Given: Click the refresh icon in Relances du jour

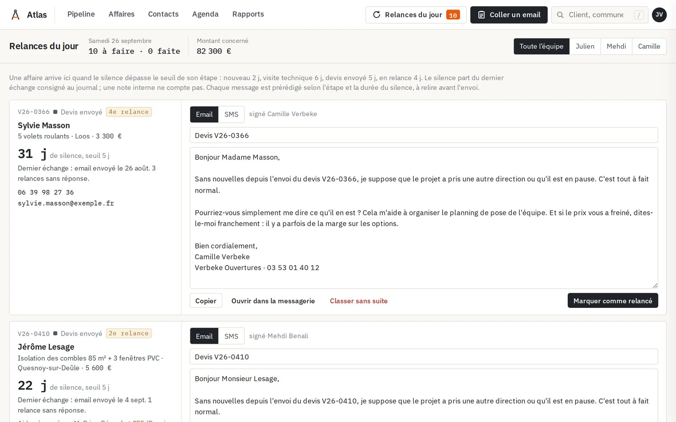Looking at the screenshot, I should 377,15.
